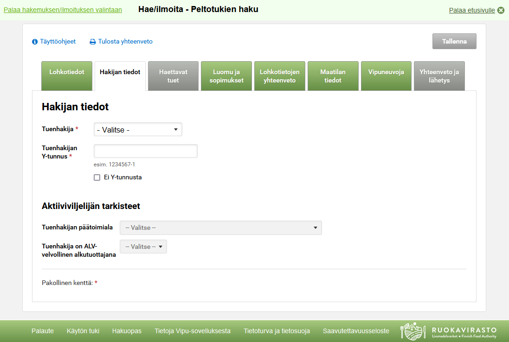Enable the Ei Y-tunnusta checkbox
Image resolution: width=509 pixels, height=342 pixels.
[x=97, y=177]
